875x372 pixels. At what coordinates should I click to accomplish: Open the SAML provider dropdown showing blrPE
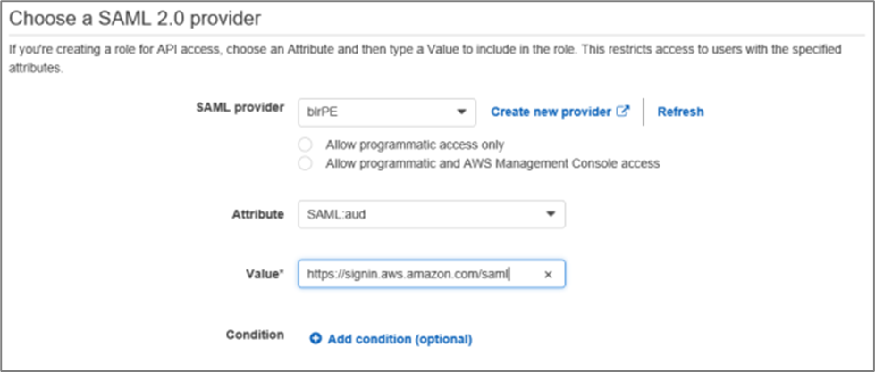375,112
